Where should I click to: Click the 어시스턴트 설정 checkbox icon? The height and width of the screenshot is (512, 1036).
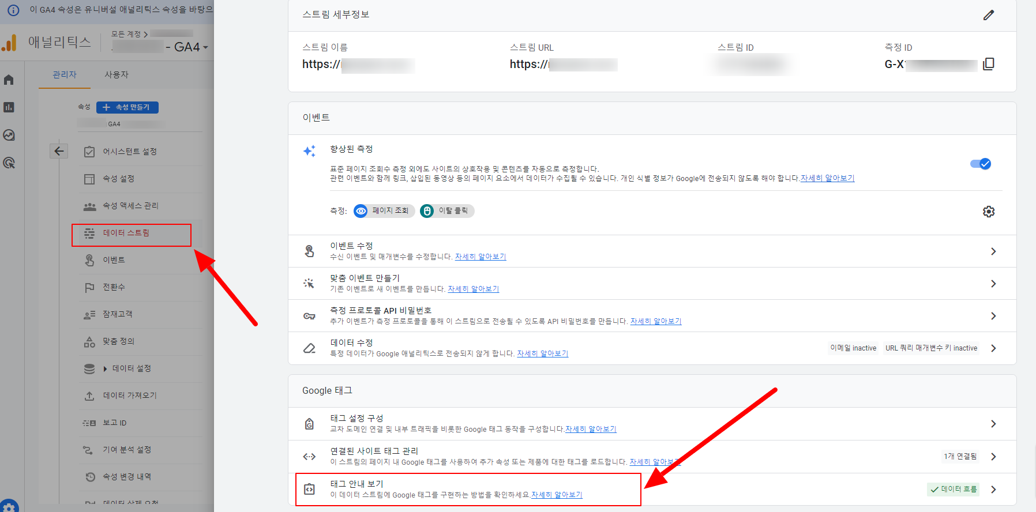[x=89, y=152]
